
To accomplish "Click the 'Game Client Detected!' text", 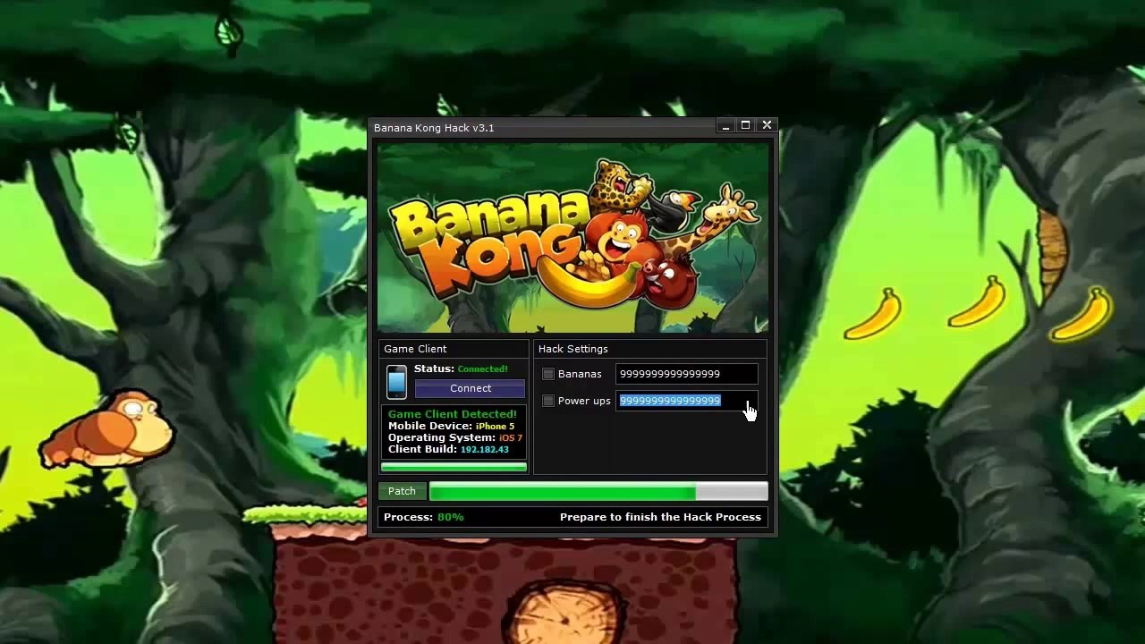I will [453, 414].
